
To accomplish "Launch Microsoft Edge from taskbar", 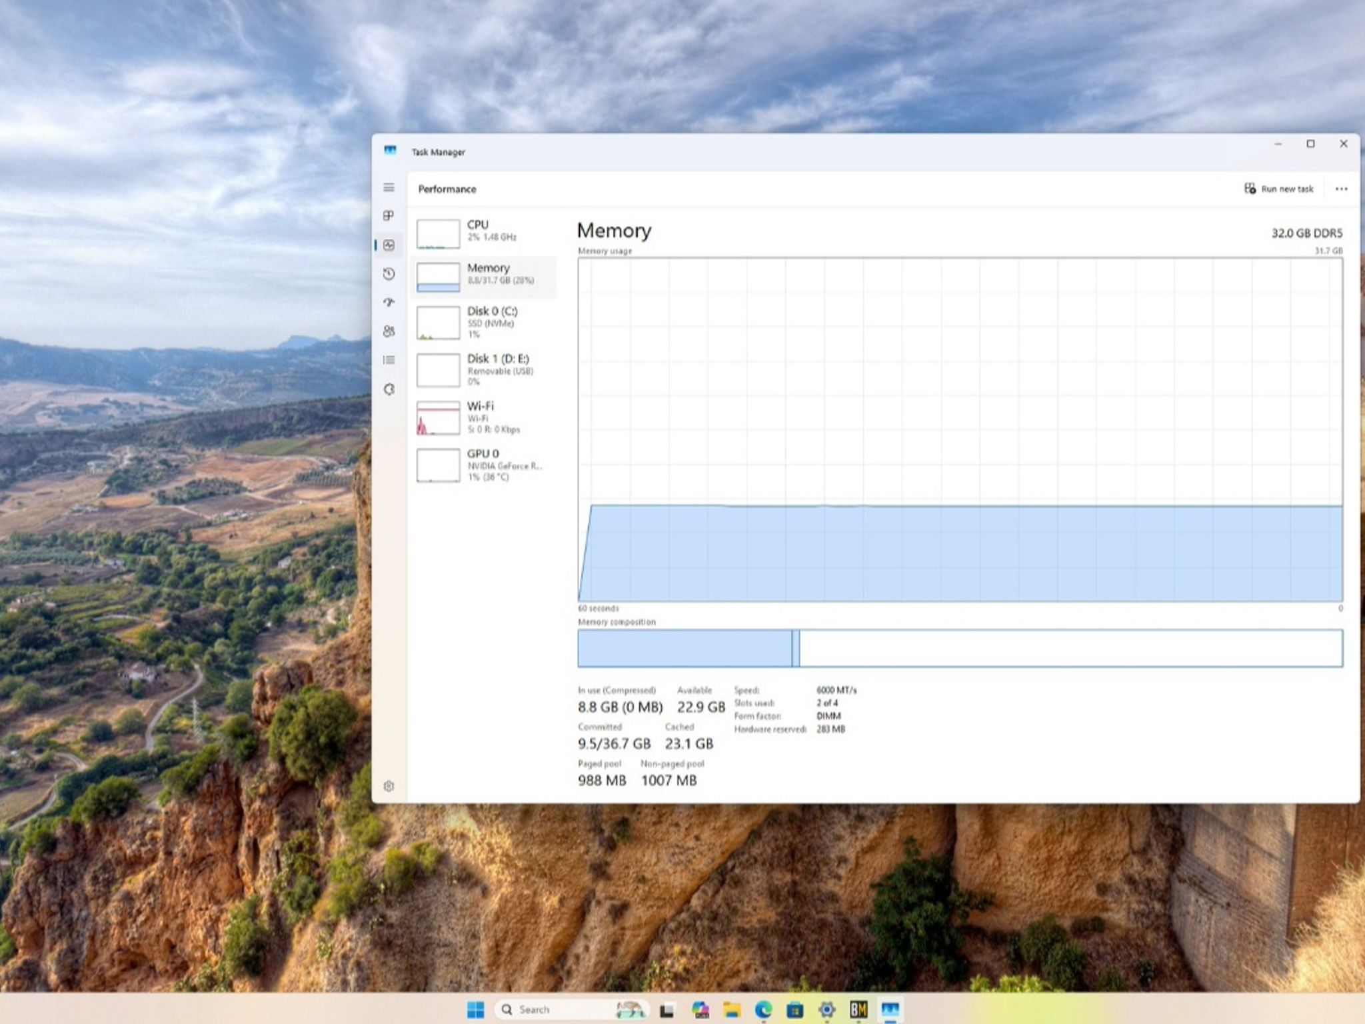I will point(763,1010).
